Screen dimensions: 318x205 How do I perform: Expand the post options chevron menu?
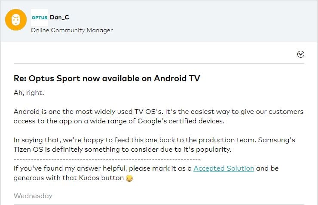click(300, 54)
